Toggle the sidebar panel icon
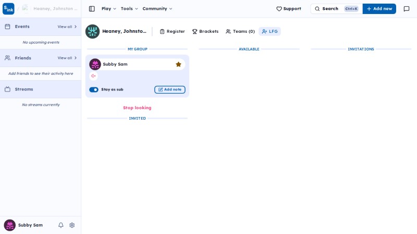Screen dimensions: 417x234 point(92,9)
